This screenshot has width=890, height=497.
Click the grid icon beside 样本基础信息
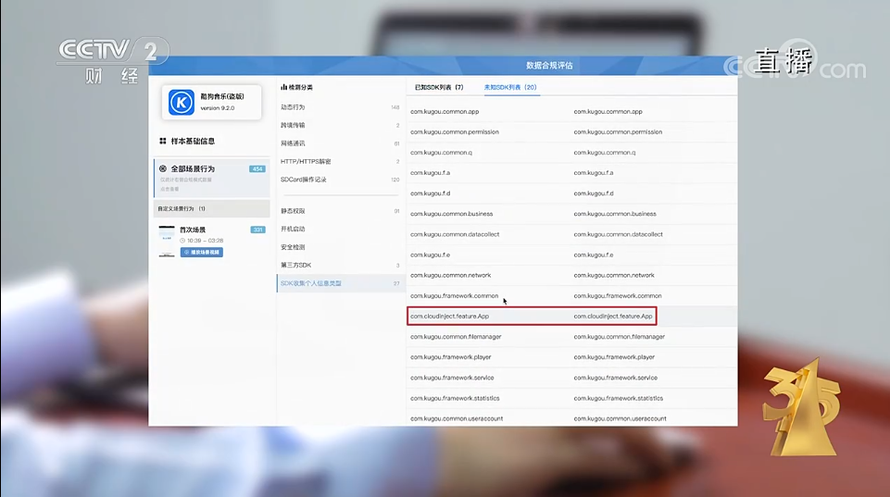click(x=163, y=142)
